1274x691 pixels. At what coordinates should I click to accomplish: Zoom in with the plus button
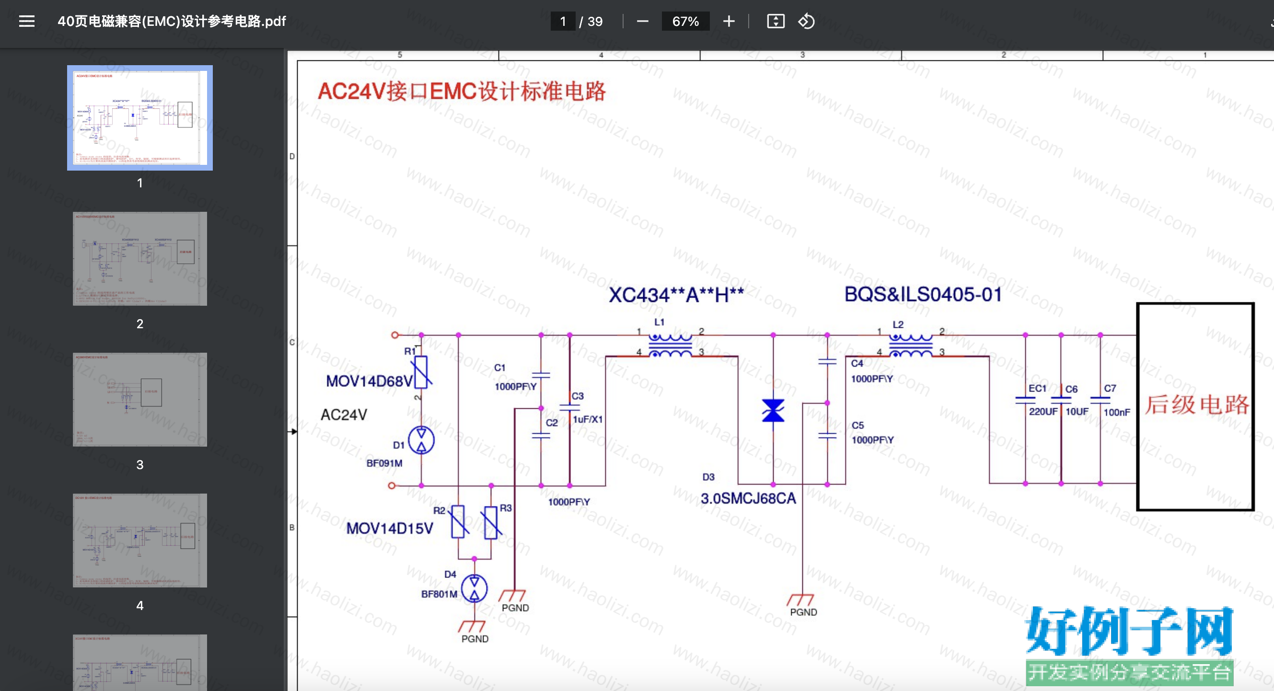coord(729,21)
